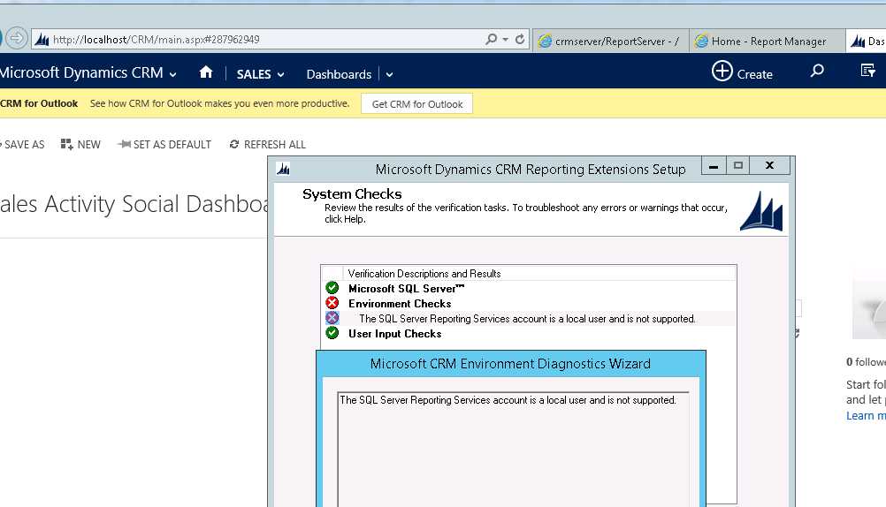
Task: Expand the Microsoft Dynamics CRM dropdown
Action: tap(173, 74)
